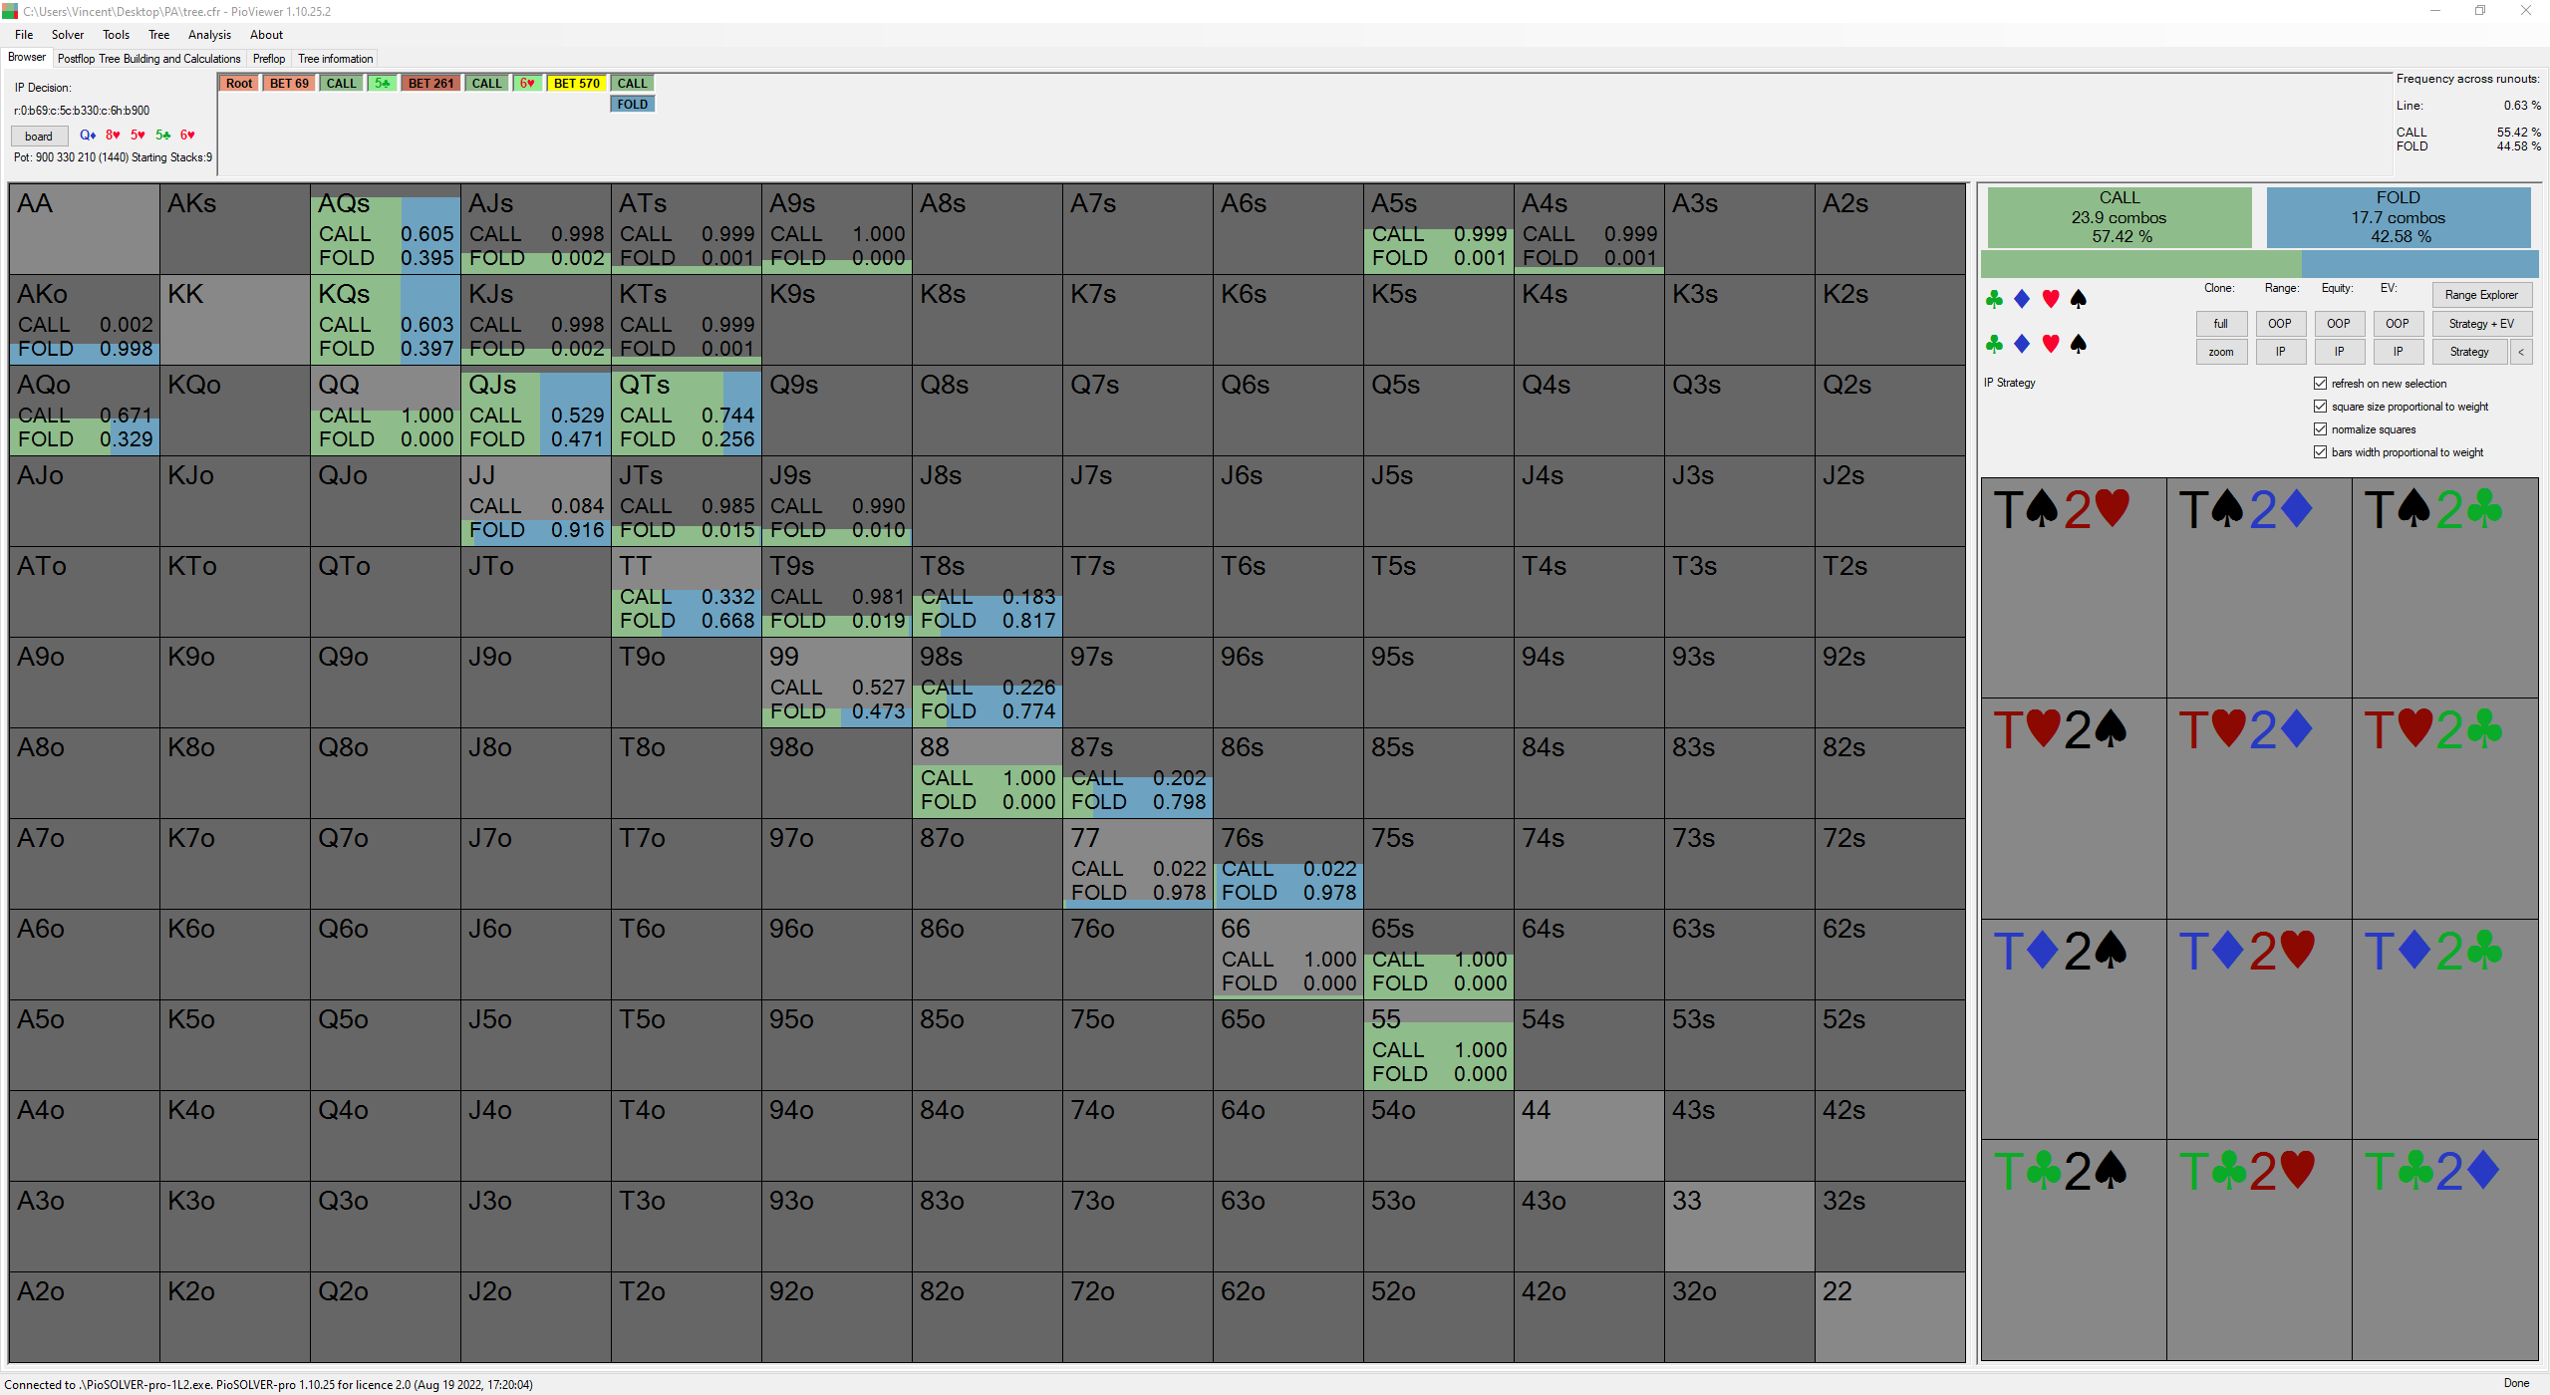
Task: Click the bottom-row red heart suit filter
Action: point(2051,344)
